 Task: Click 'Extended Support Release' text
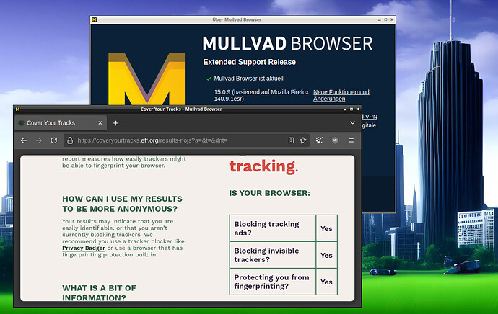(x=249, y=62)
